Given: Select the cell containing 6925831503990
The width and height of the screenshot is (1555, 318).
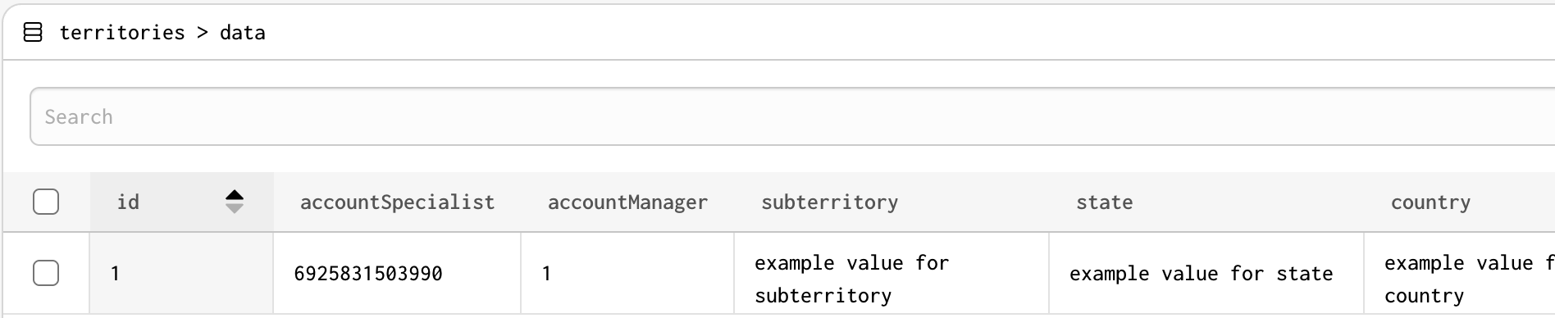Looking at the screenshot, I should 397,273.
